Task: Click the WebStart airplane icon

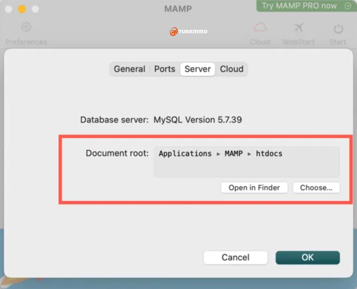Action: click(298, 27)
